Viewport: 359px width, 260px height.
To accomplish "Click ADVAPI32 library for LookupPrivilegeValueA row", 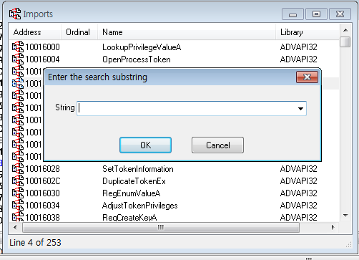I will pyautogui.click(x=299, y=47).
